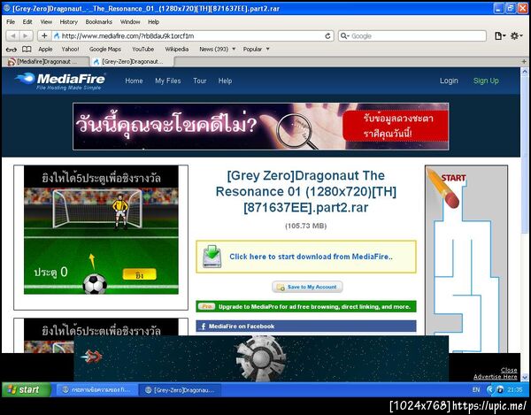Open the YouTube bookmark
Screen dimensions: 531x415
(x=142, y=49)
